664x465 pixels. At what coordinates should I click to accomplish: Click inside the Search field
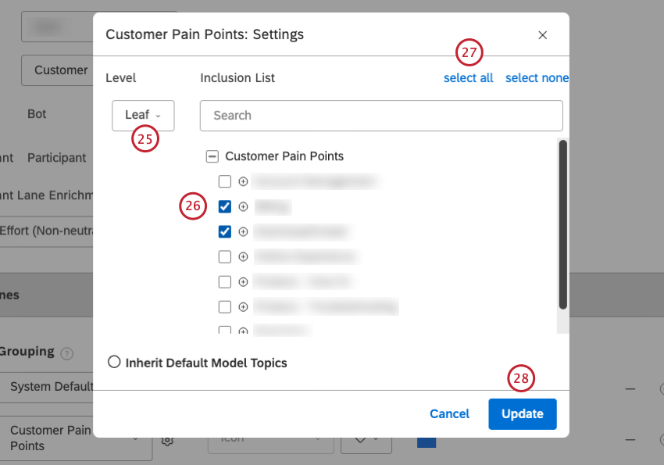pyautogui.click(x=380, y=115)
